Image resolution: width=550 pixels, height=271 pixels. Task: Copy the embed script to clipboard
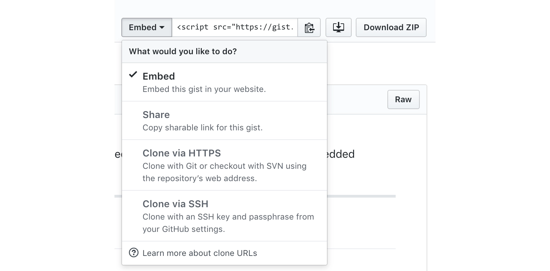(309, 27)
